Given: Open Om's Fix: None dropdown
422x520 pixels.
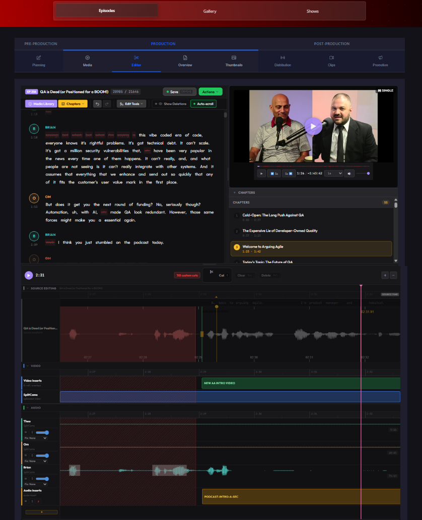Looking at the screenshot, I should point(35,461).
